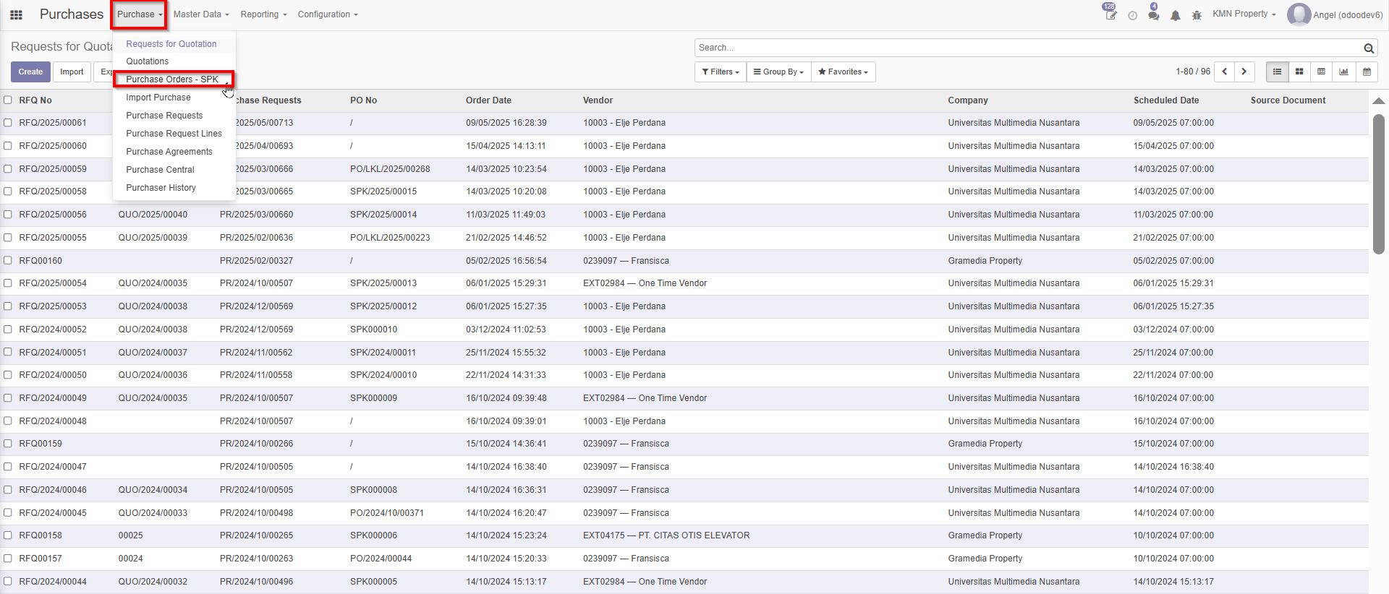Click the Import button
Image resolution: width=1389 pixels, height=594 pixels.
coord(72,72)
